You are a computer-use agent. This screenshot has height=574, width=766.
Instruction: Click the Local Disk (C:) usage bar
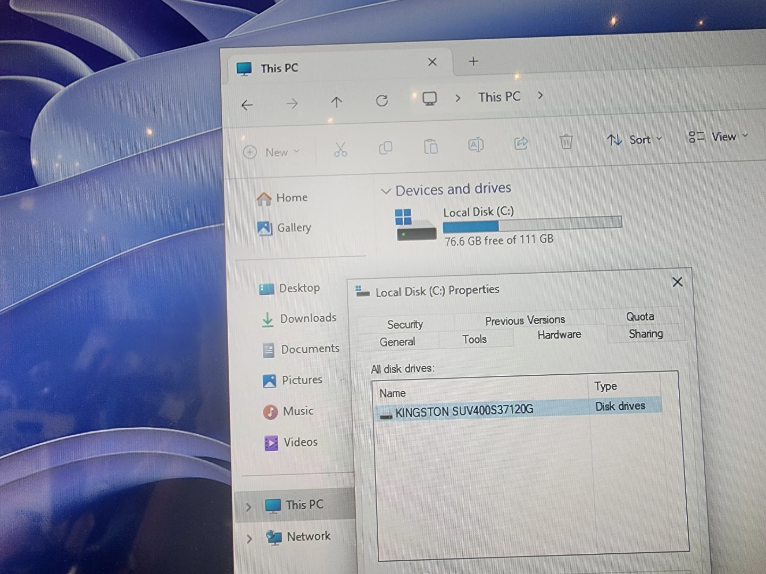tap(532, 225)
